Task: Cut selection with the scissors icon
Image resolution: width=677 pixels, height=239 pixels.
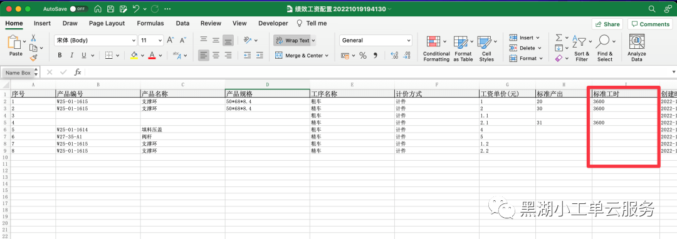Action: [x=33, y=39]
